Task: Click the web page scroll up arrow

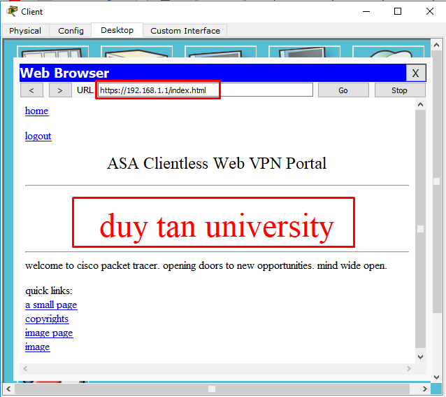Action: [x=420, y=104]
